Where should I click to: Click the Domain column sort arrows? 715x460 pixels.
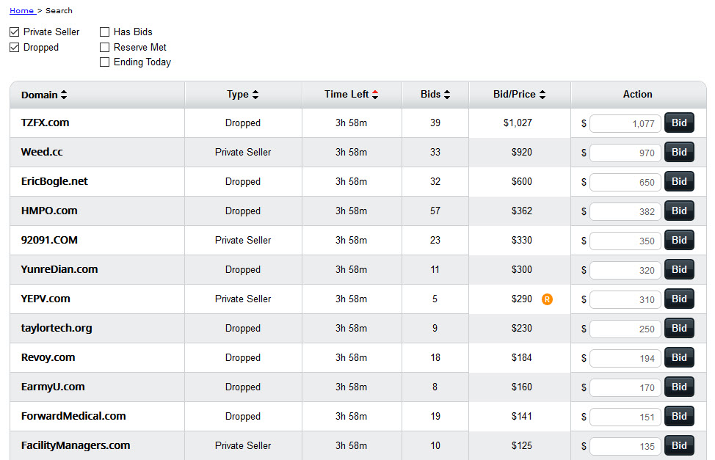(64, 95)
